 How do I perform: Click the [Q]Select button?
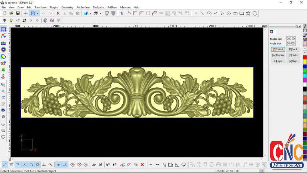click(x=278, y=49)
